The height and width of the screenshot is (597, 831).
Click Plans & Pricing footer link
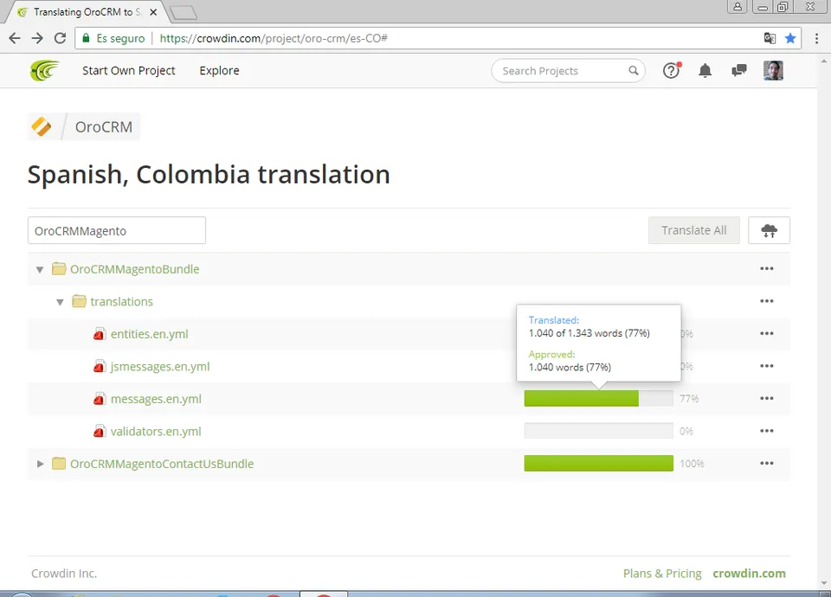662,573
